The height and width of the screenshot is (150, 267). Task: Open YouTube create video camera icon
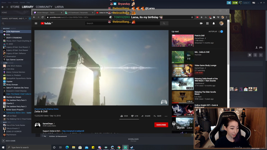coord(201,23)
